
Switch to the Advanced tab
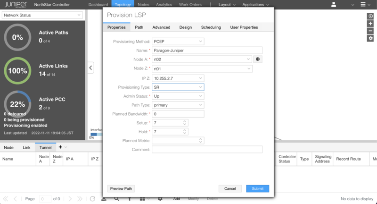coord(161,27)
